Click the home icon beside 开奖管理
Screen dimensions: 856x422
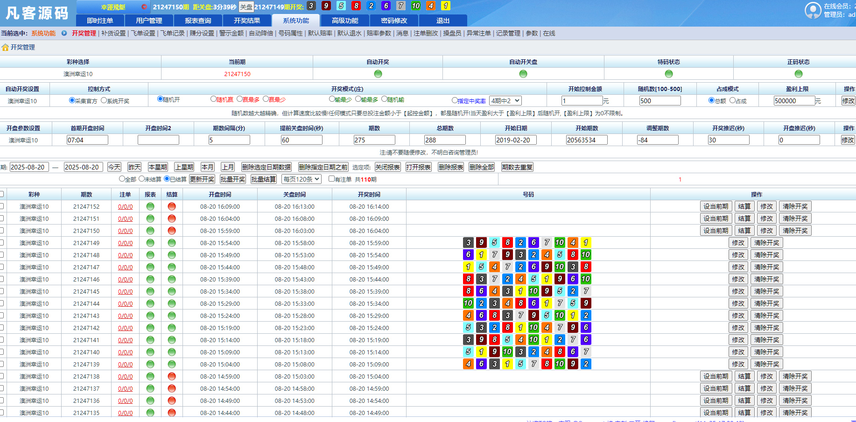click(x=5, y=47)
